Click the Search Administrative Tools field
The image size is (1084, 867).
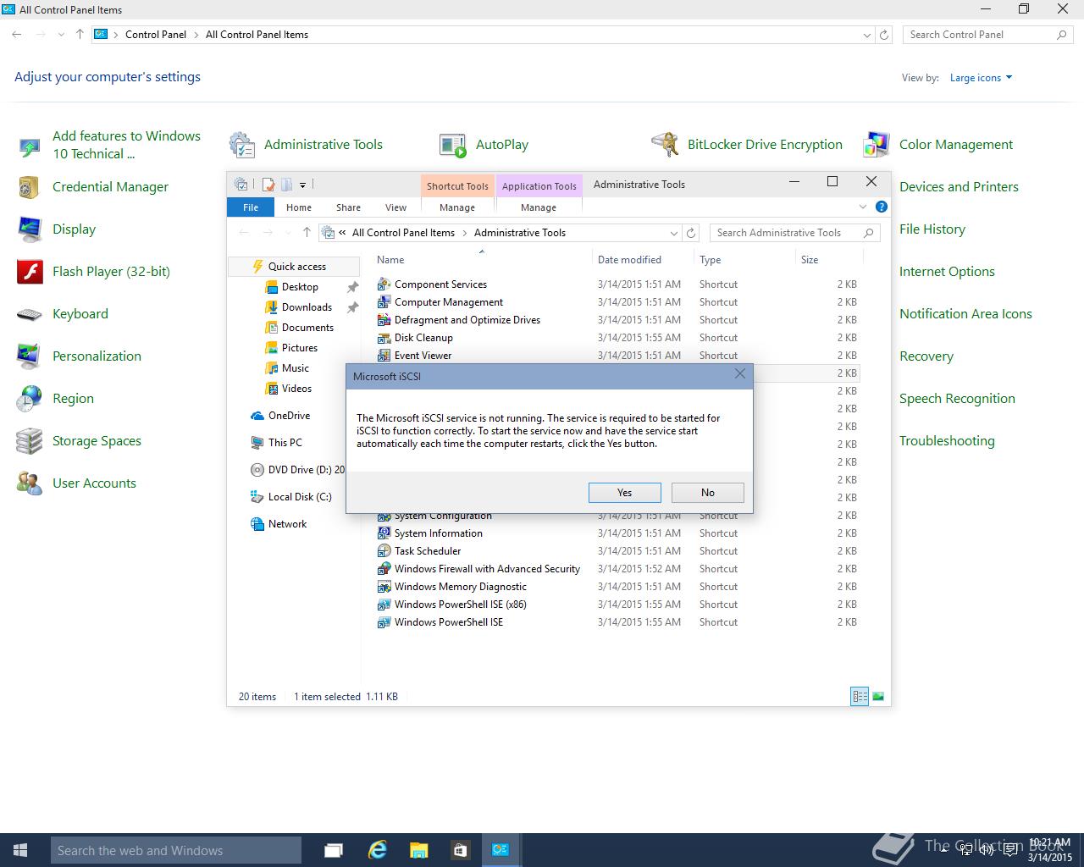[794, 233]
